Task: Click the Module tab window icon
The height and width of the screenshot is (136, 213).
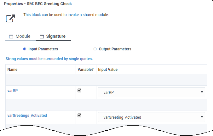Action: pos(11,37)
